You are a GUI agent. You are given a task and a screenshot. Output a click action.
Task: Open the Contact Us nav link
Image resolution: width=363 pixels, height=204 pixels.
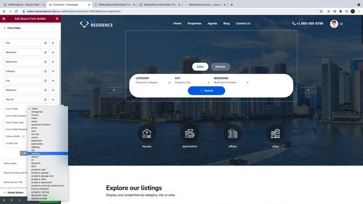click(243, 23)
